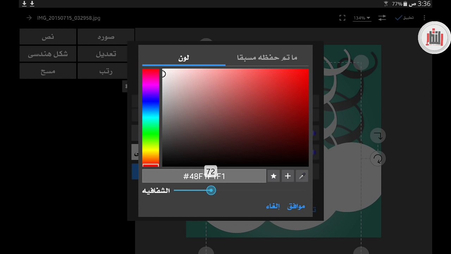Tap the battery indicator in status bar
The width and height of the screenshot is (451, 254).
(405, 4)
